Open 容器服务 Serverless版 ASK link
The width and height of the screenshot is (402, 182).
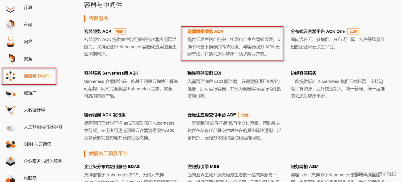[111, 73]
